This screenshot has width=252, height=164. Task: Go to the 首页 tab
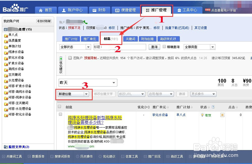[x=46, y=10]
